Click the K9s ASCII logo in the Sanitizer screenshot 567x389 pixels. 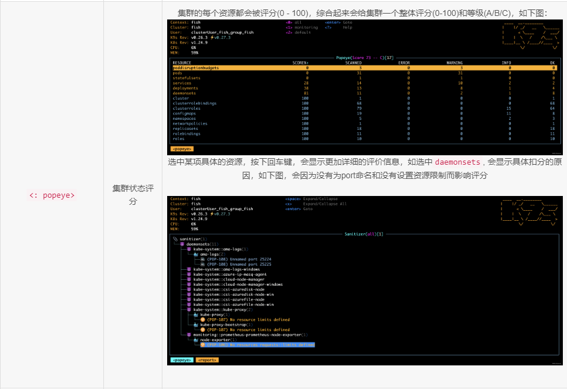(x=530, y=212)
